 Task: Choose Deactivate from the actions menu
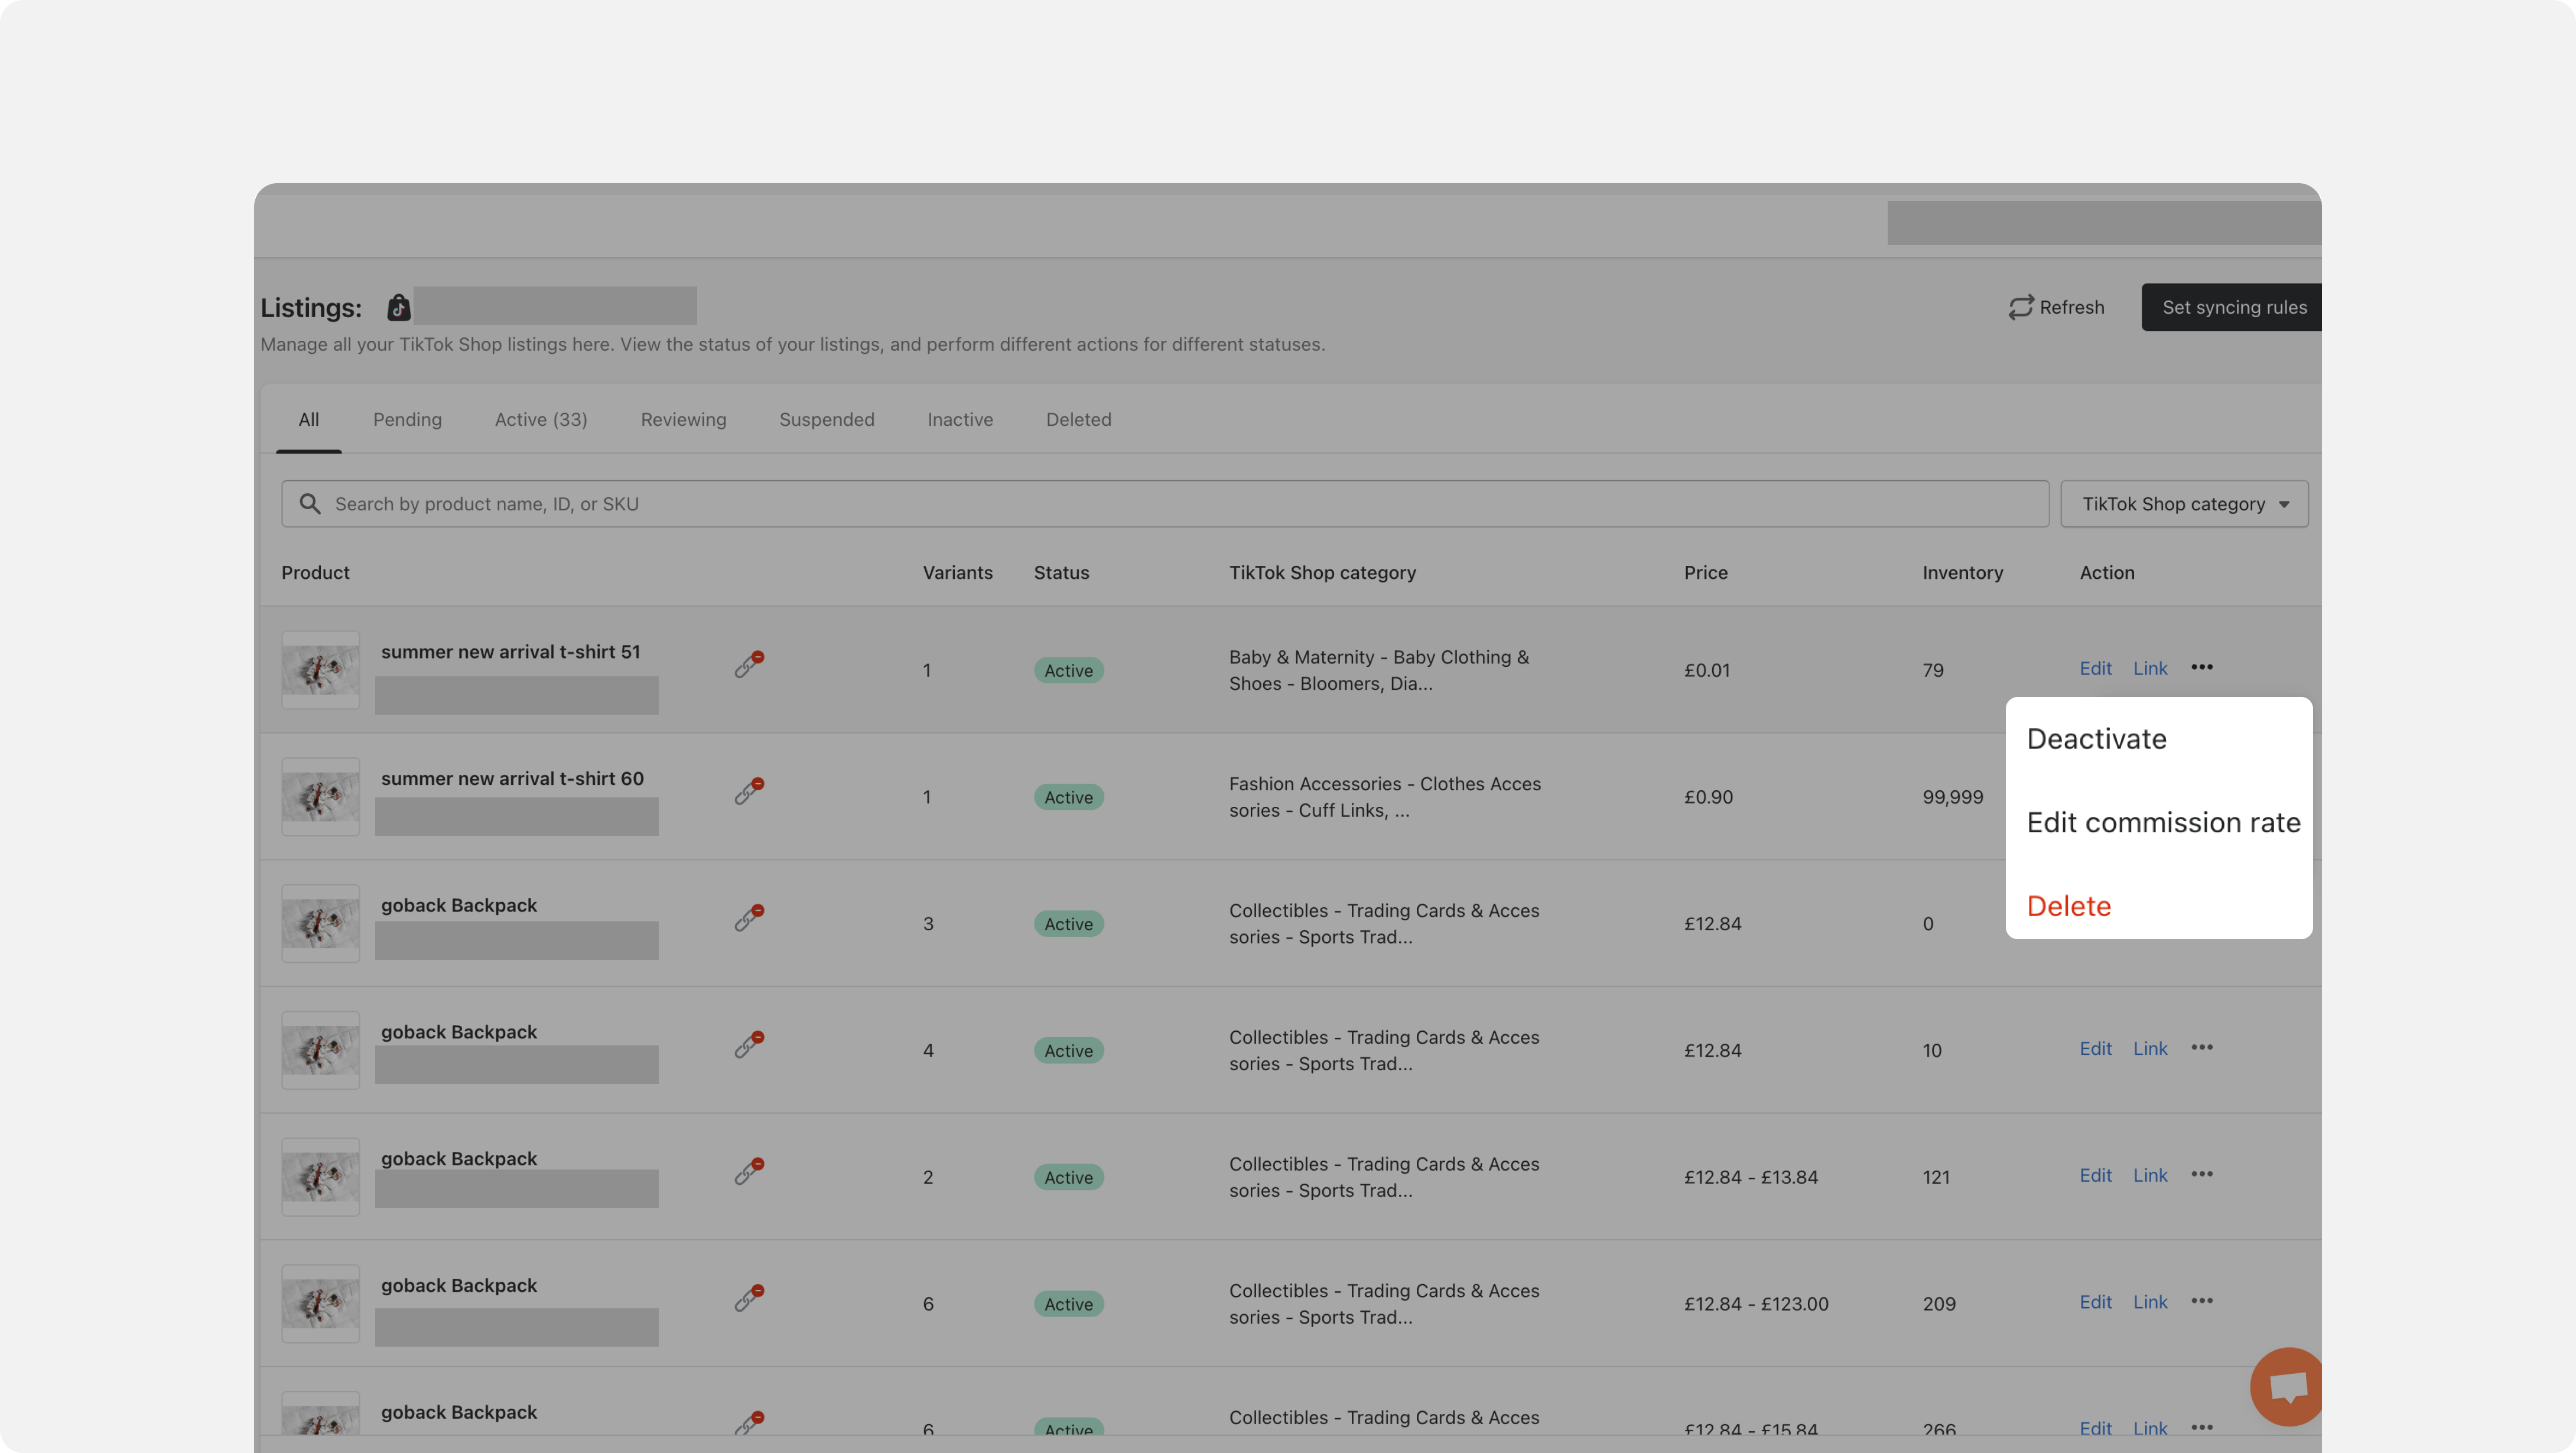point(2096,739)
